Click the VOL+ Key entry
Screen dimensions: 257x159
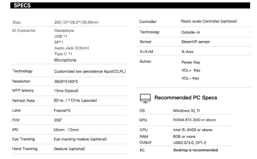pos(191,70)
